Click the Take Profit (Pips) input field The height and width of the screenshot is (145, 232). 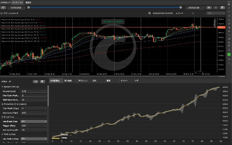click(34, 108)
